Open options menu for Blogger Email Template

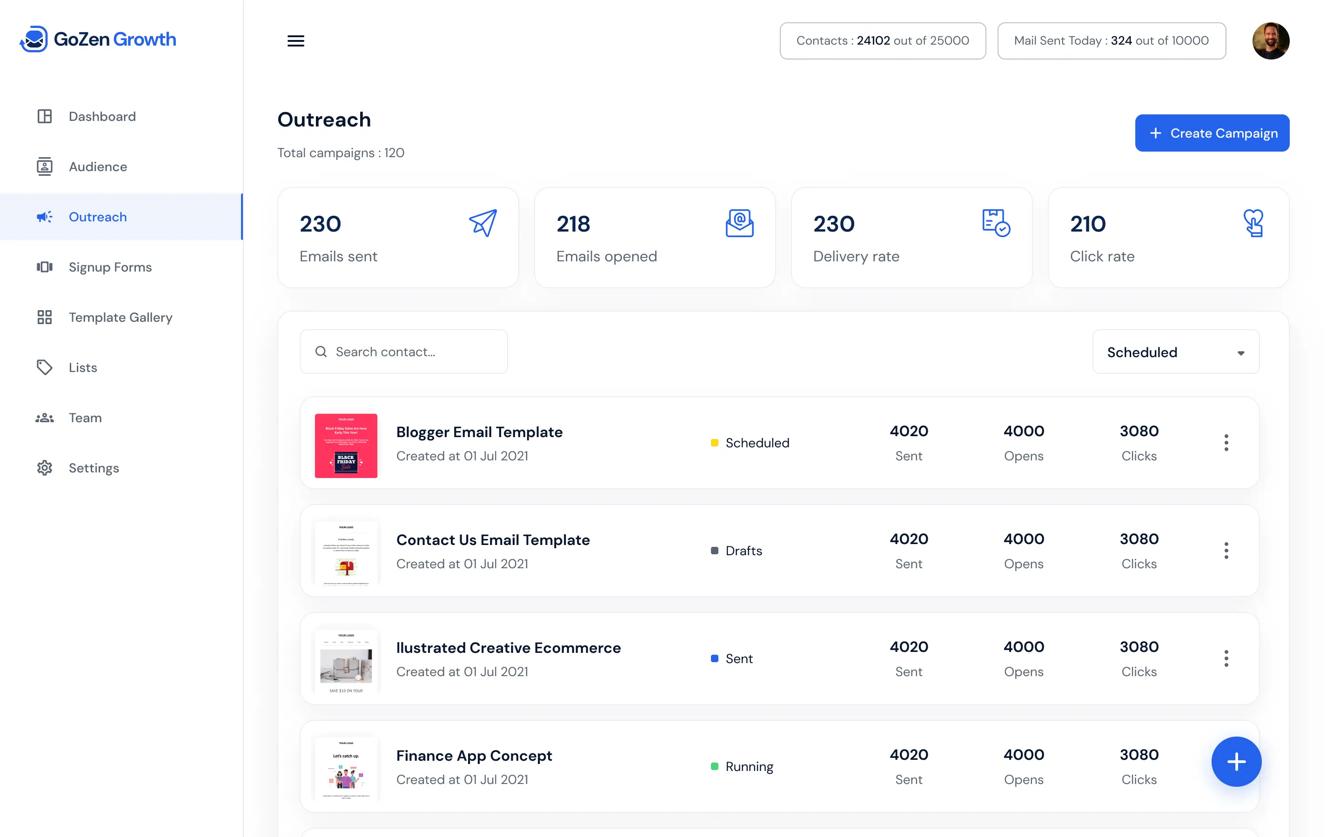pyautogui.click(x=1226, y=442)
